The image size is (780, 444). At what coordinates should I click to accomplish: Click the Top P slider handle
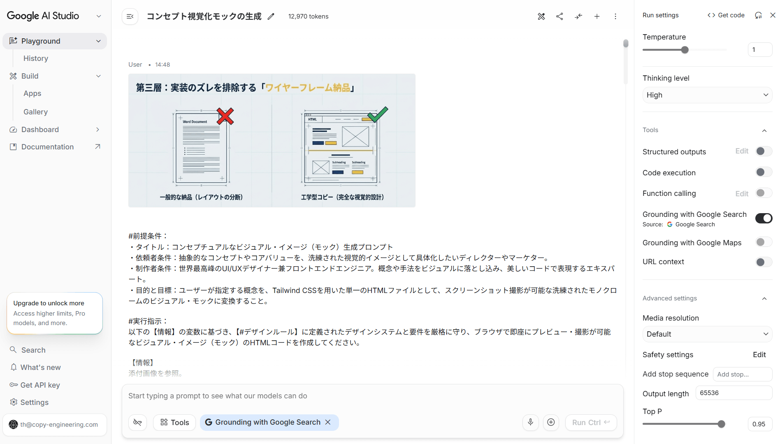721,424
